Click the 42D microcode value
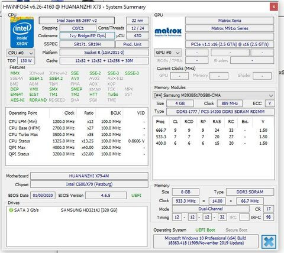284x253 pixels. 137,35
